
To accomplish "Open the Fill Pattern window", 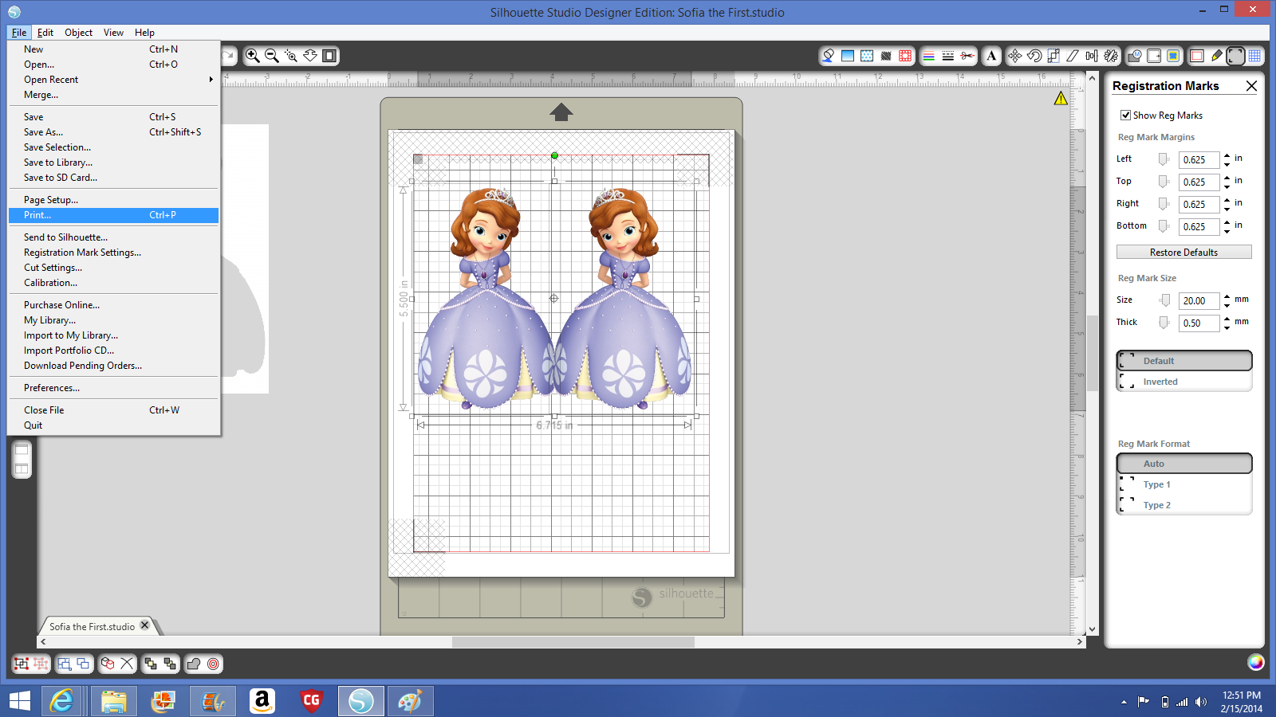I will tap(867, 56).
